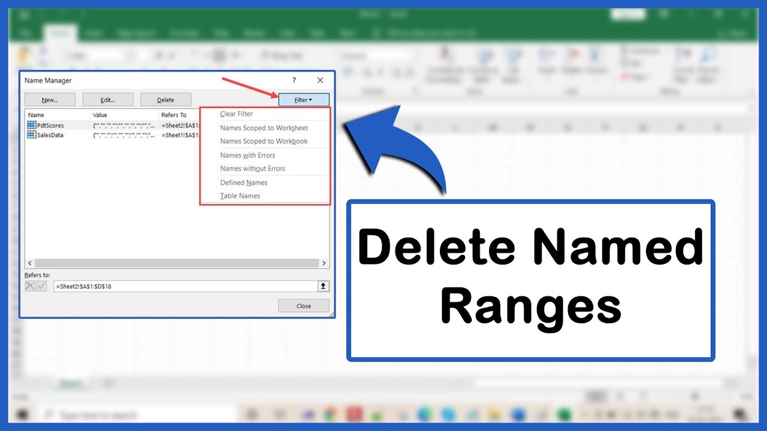Click inside the Refers to input field
Viewport: 767px width, 431px height.
[185, 286]
